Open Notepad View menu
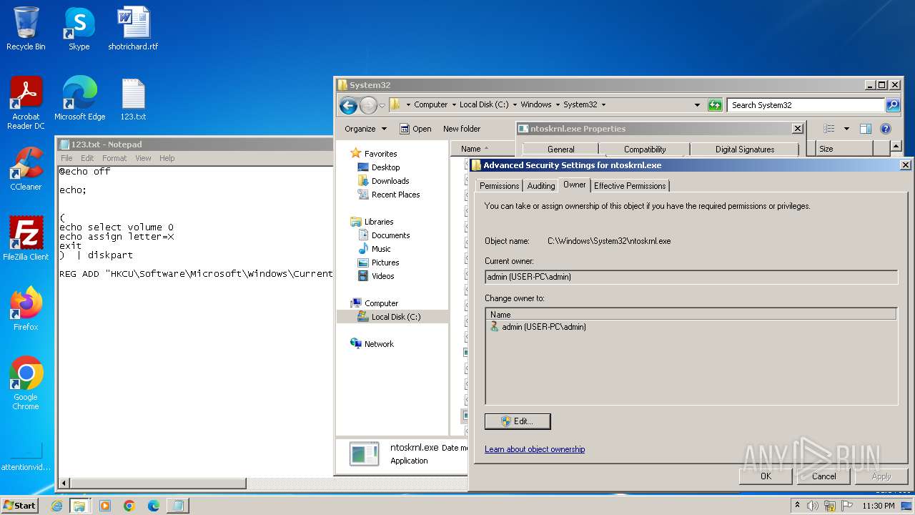Screen dimensions: 915x515 143,158
